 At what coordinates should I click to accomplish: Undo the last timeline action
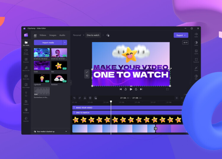click(x=75, y=98)
